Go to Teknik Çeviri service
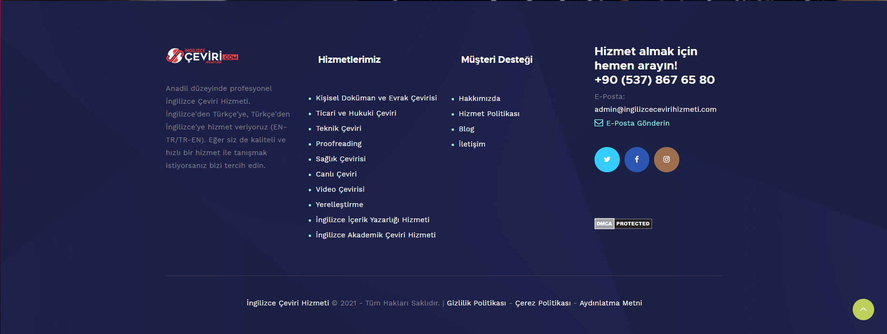The image size is (887, 334). point(339,128)
